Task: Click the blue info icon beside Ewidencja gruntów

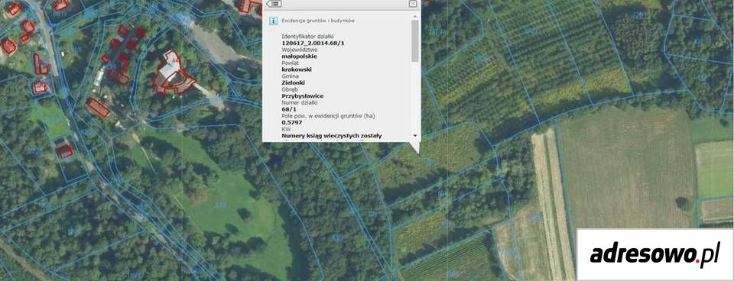Action: [274, 21]
